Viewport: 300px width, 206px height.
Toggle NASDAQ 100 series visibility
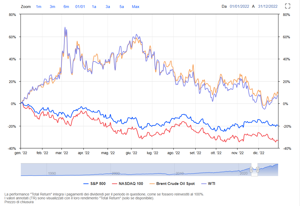pos(128,184)
